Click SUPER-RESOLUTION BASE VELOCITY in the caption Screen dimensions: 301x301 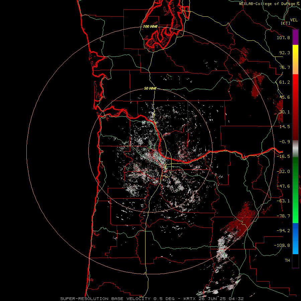[105, 299]
